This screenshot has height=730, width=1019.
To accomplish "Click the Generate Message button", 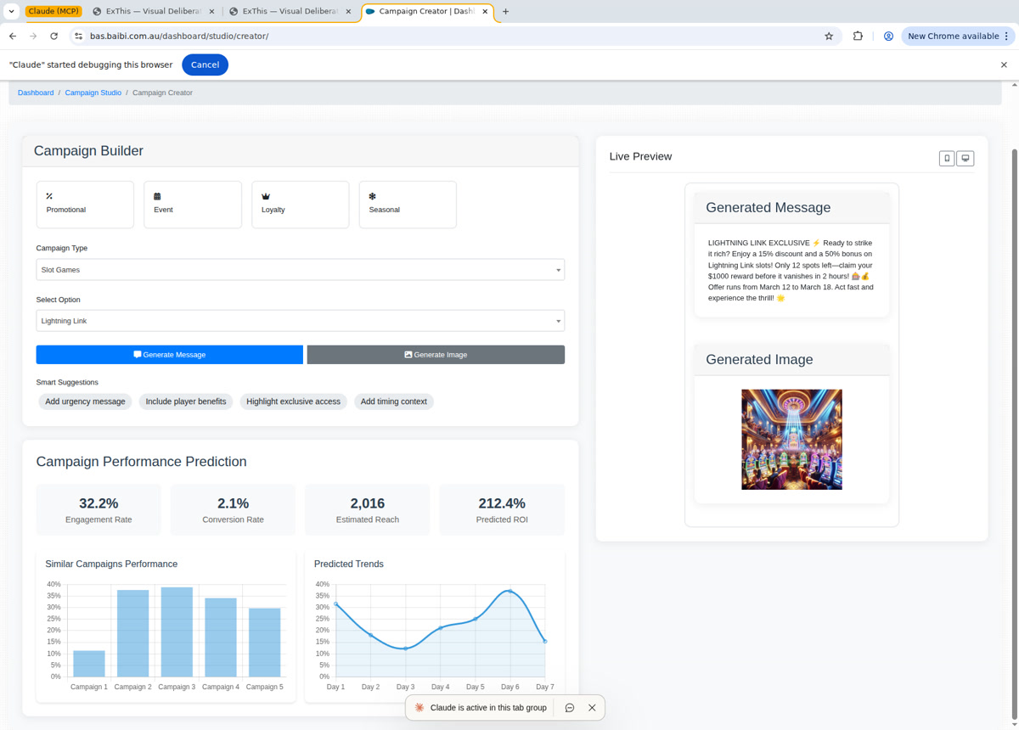I will [169, 354].
